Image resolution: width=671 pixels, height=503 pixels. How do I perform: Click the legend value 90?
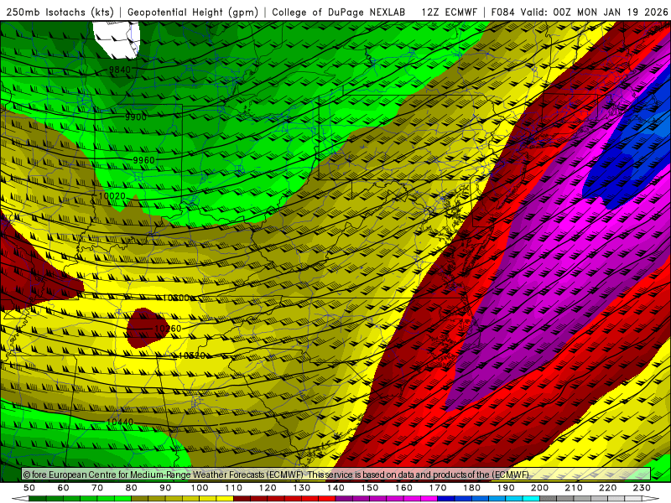point(165,488)
